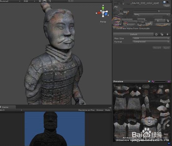Toggle the Stats overlay button

coord(107,110)
